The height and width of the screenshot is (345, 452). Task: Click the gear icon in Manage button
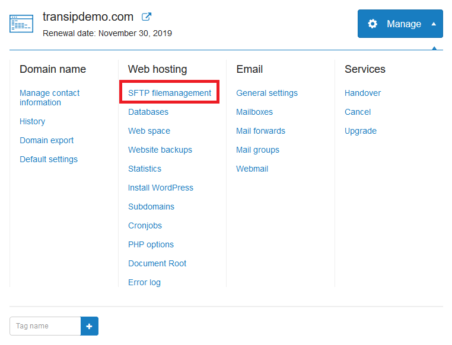373,24
